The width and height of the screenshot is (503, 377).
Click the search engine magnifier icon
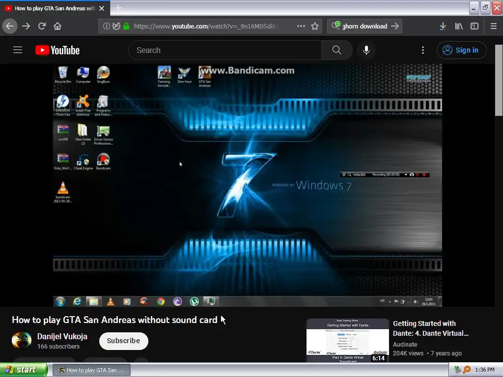click(x=335, y=26)
